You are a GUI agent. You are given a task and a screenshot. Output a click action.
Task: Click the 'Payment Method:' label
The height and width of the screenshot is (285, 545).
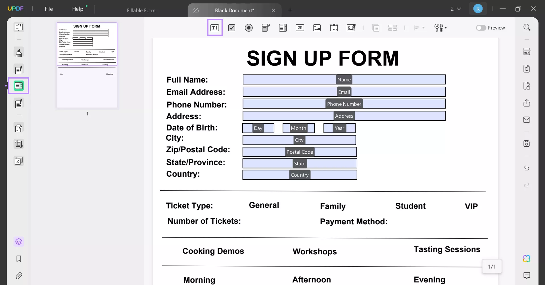click(354, 221)
